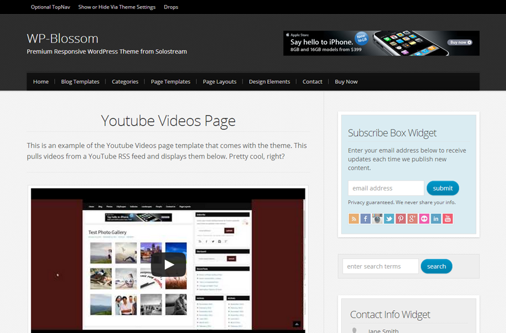Open the Facebook social icon

tap(365, 218)
